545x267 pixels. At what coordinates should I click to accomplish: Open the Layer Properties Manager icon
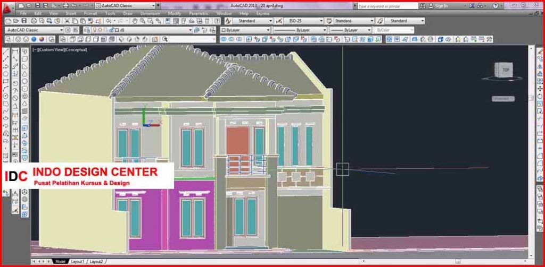(87, 30)
